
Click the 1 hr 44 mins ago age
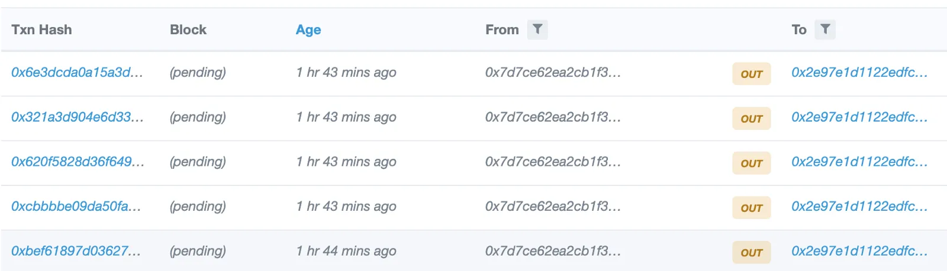[x=346, y=251]
